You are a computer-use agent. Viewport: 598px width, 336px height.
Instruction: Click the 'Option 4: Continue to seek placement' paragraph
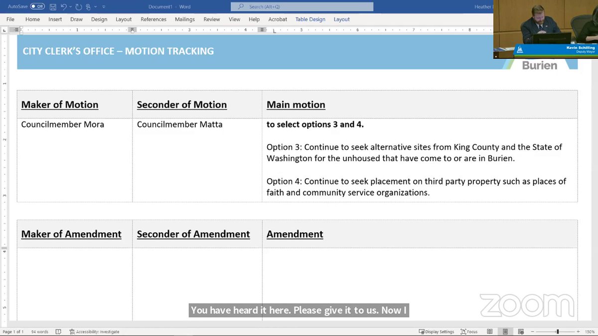pyautogui.click(x=416, y=187)
